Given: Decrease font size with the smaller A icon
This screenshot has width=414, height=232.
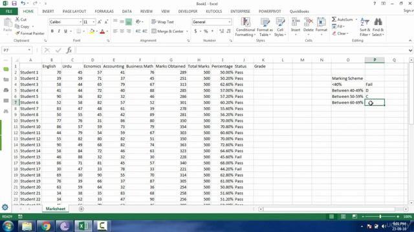Looking at the screenshot, I should tap(106, 22).
